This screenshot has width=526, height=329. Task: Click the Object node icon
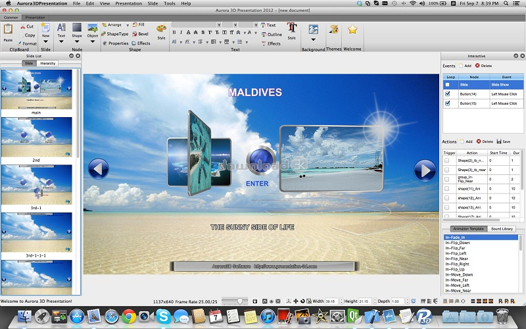[x=93, y=28]
